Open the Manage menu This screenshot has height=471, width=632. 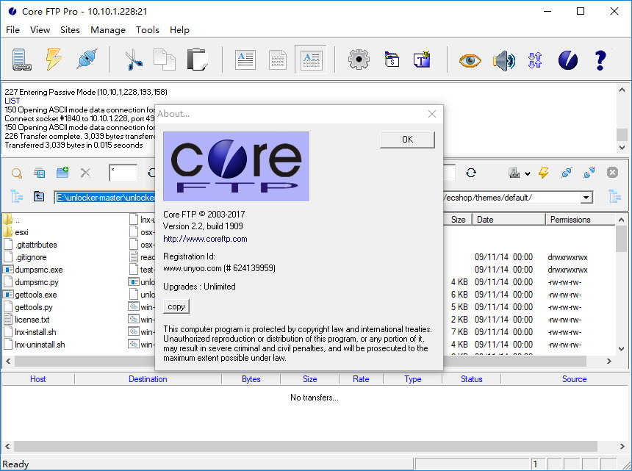107,30
